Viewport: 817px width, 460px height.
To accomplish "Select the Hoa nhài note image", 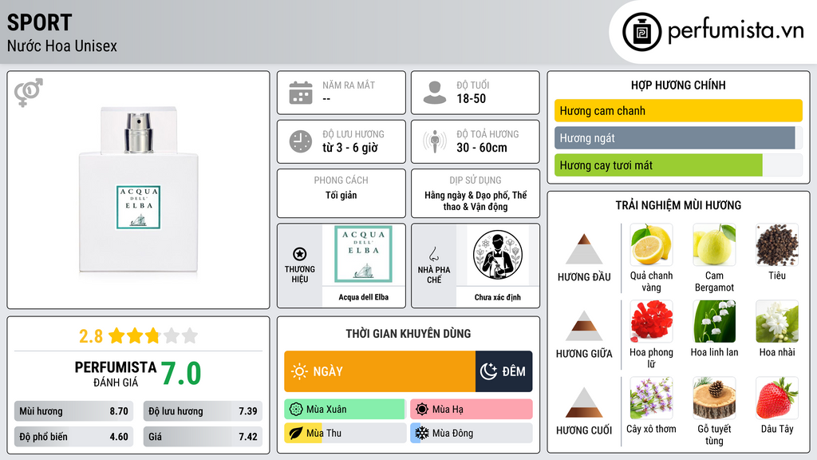I will [777, 321].
